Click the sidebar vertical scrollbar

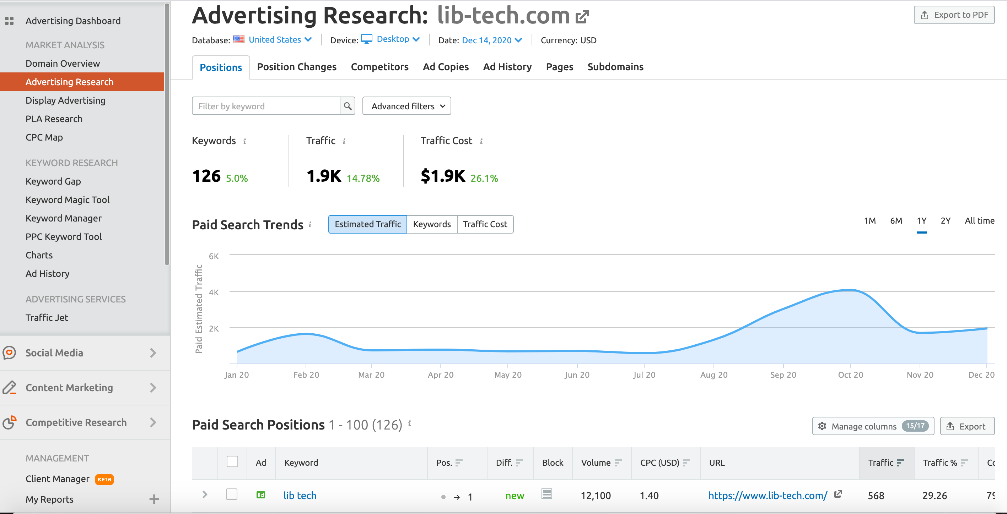tap(167, 134)
